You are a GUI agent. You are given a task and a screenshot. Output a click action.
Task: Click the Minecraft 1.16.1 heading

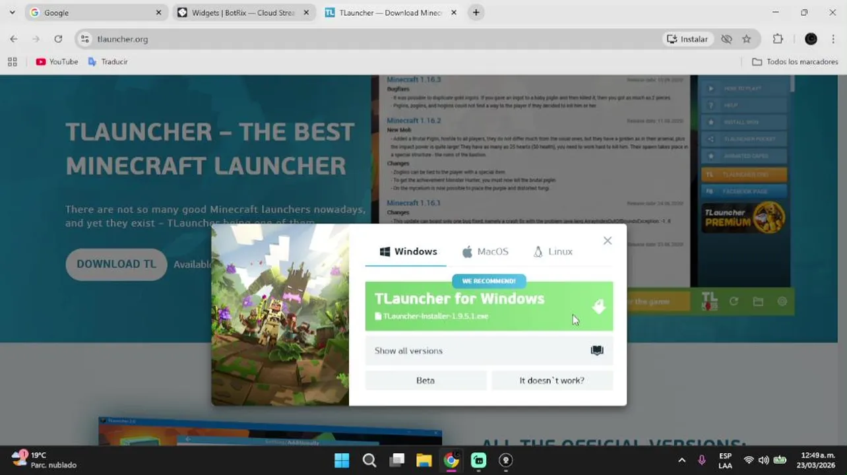coord(414,203)
